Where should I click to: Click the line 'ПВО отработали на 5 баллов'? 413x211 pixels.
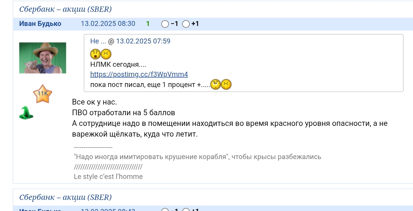(124, 113)
